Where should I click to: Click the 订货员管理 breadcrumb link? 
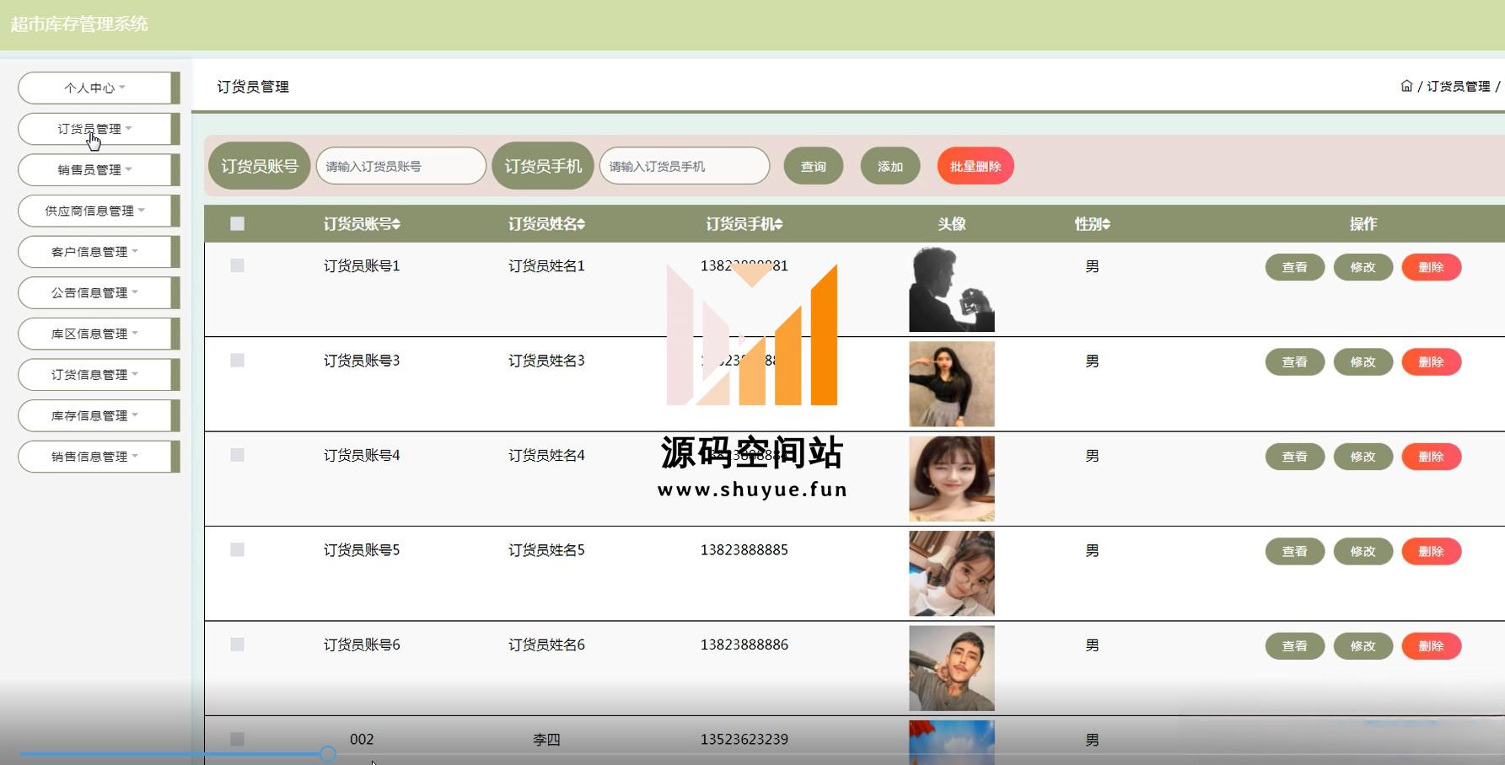tap(1459, 86)
